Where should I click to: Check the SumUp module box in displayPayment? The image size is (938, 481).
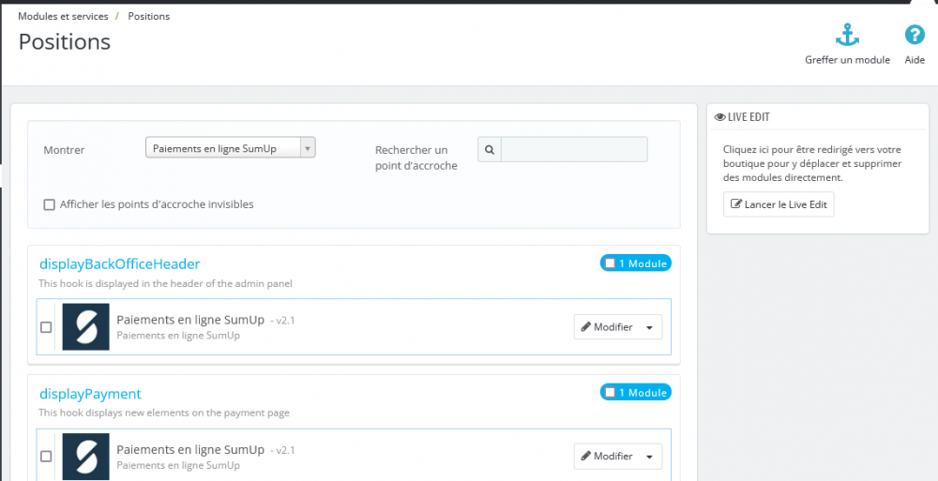[46, 457]
